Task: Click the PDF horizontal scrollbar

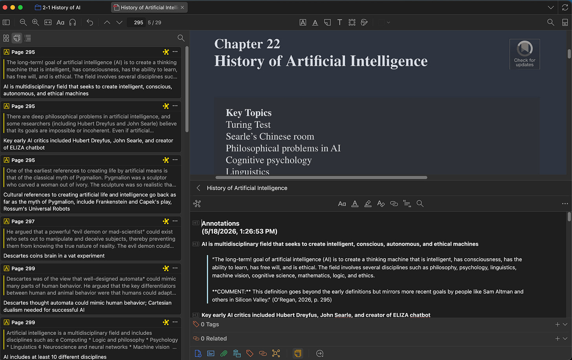Action: click(322, 177)
